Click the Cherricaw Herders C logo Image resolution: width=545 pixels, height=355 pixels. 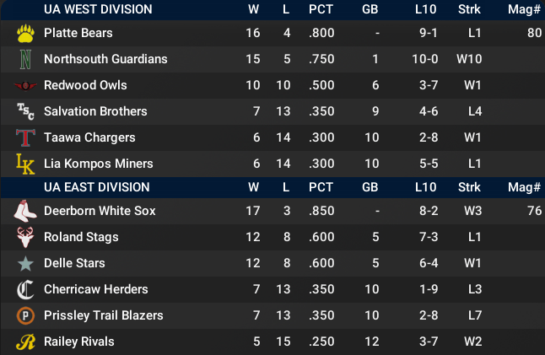(x=26, y=290)
